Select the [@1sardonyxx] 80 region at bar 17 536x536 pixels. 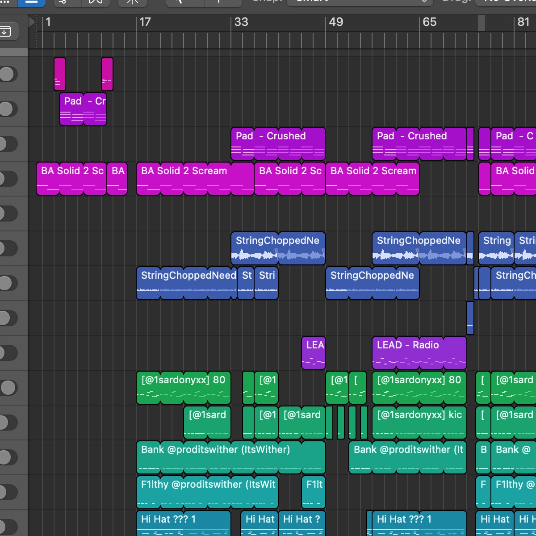(x=184, y=388)
